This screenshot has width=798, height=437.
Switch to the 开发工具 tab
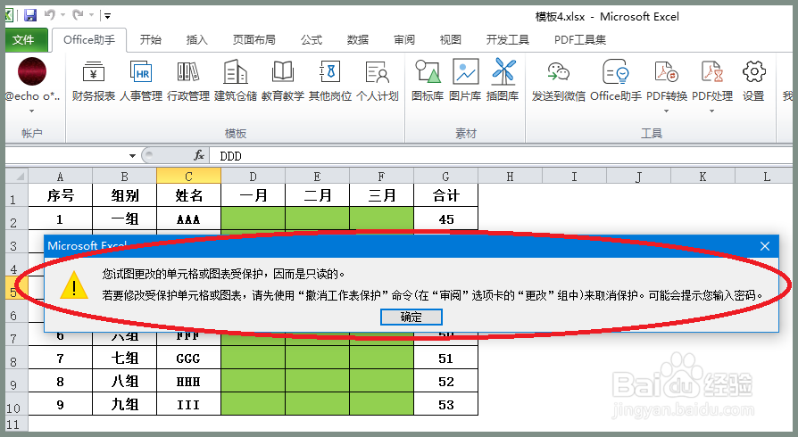point(507,39)
